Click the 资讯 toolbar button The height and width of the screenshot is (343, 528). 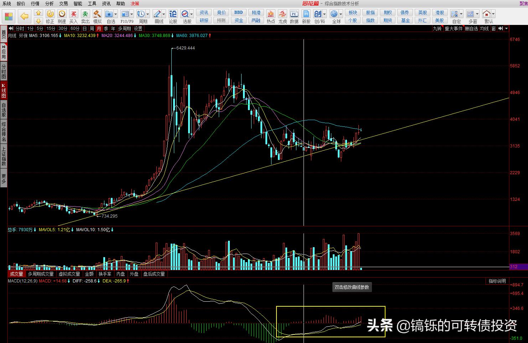pyautogui.click(x=204, y=12)
